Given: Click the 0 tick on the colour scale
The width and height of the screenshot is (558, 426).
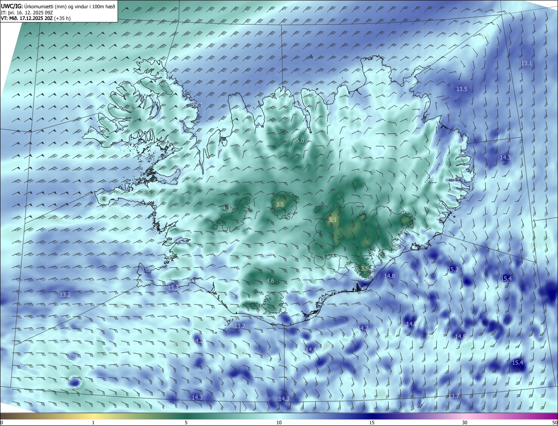Looking at the screenshot, I should coord(2,423).
